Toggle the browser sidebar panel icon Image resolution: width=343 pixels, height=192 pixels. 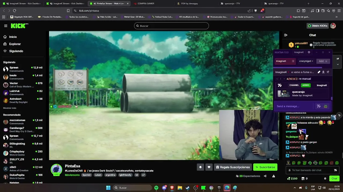pos(318,11)
